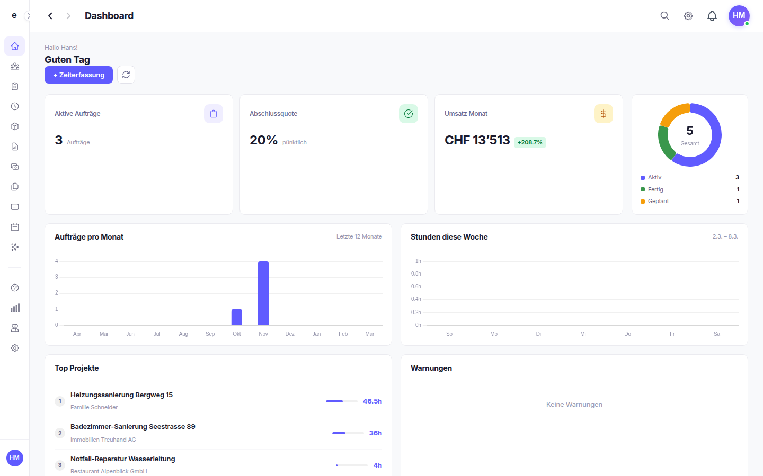Viewport: 763px width, 476px height.
Task: Click the HM avatar at sidebar bottom
Action: [x=15, y=458]
